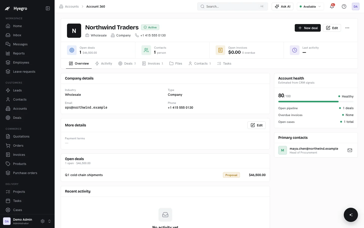
Task: Open the Q1 cold-chain shipments deal
Action: [165, 175]
